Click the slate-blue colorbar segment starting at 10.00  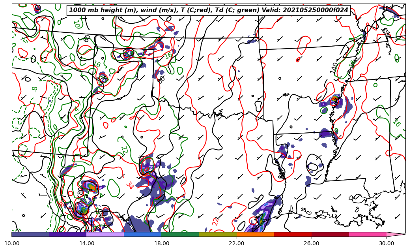coord(30,234)
